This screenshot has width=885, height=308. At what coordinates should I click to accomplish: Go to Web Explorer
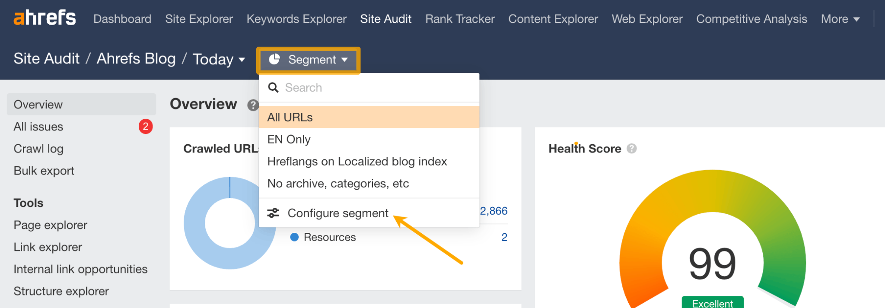647,19
